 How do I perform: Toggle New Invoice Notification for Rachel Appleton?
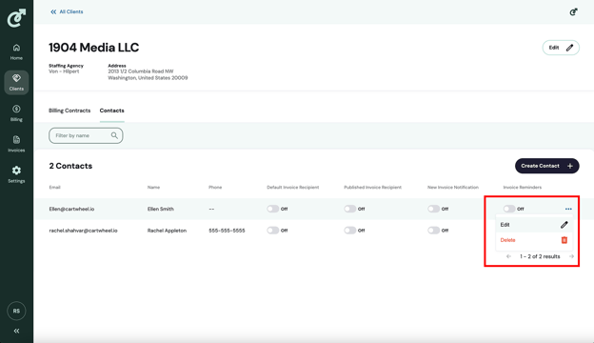point(433,231)
